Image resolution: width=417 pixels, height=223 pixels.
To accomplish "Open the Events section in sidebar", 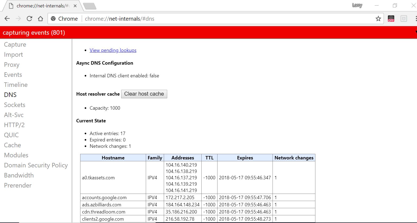I will [13, 75].
